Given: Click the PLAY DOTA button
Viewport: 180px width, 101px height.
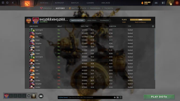Looking at the screenshot, I should (159, 97).
